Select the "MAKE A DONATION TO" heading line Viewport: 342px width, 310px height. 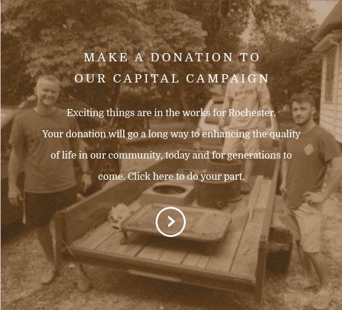(172, 57)
